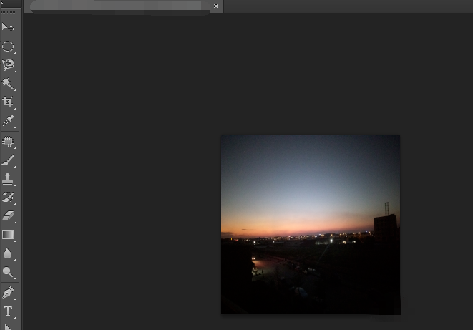Close the open document tab
Viewport: 473px width, 330px height.
click(x=216, y=6)
